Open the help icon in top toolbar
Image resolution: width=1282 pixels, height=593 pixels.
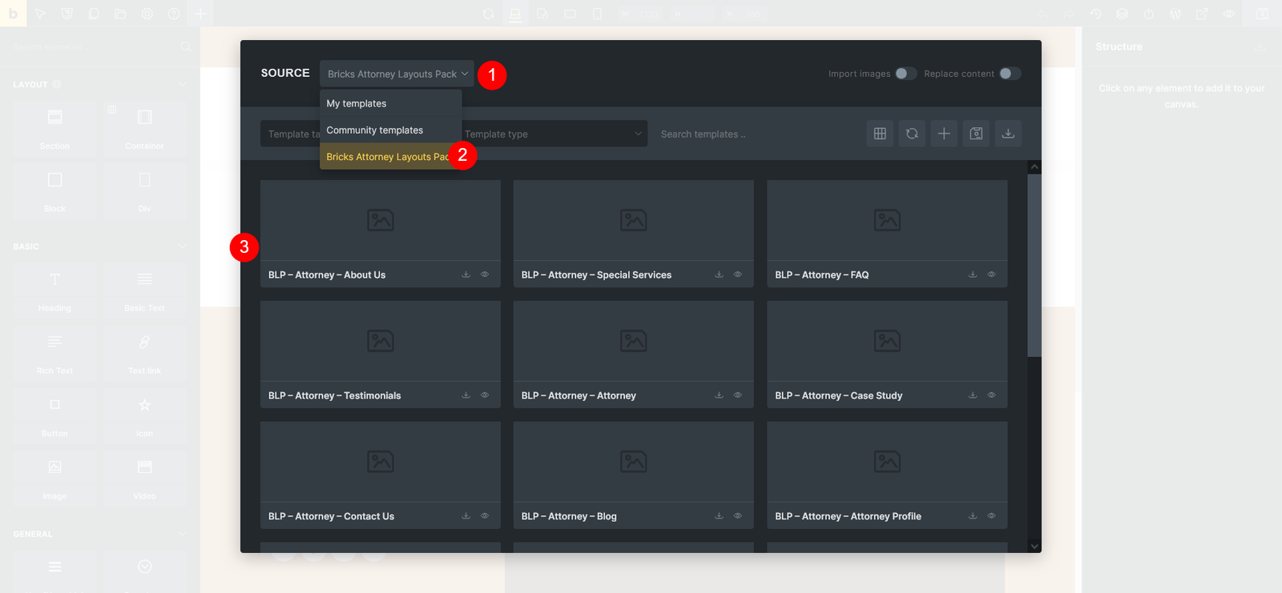click(174, 14)
